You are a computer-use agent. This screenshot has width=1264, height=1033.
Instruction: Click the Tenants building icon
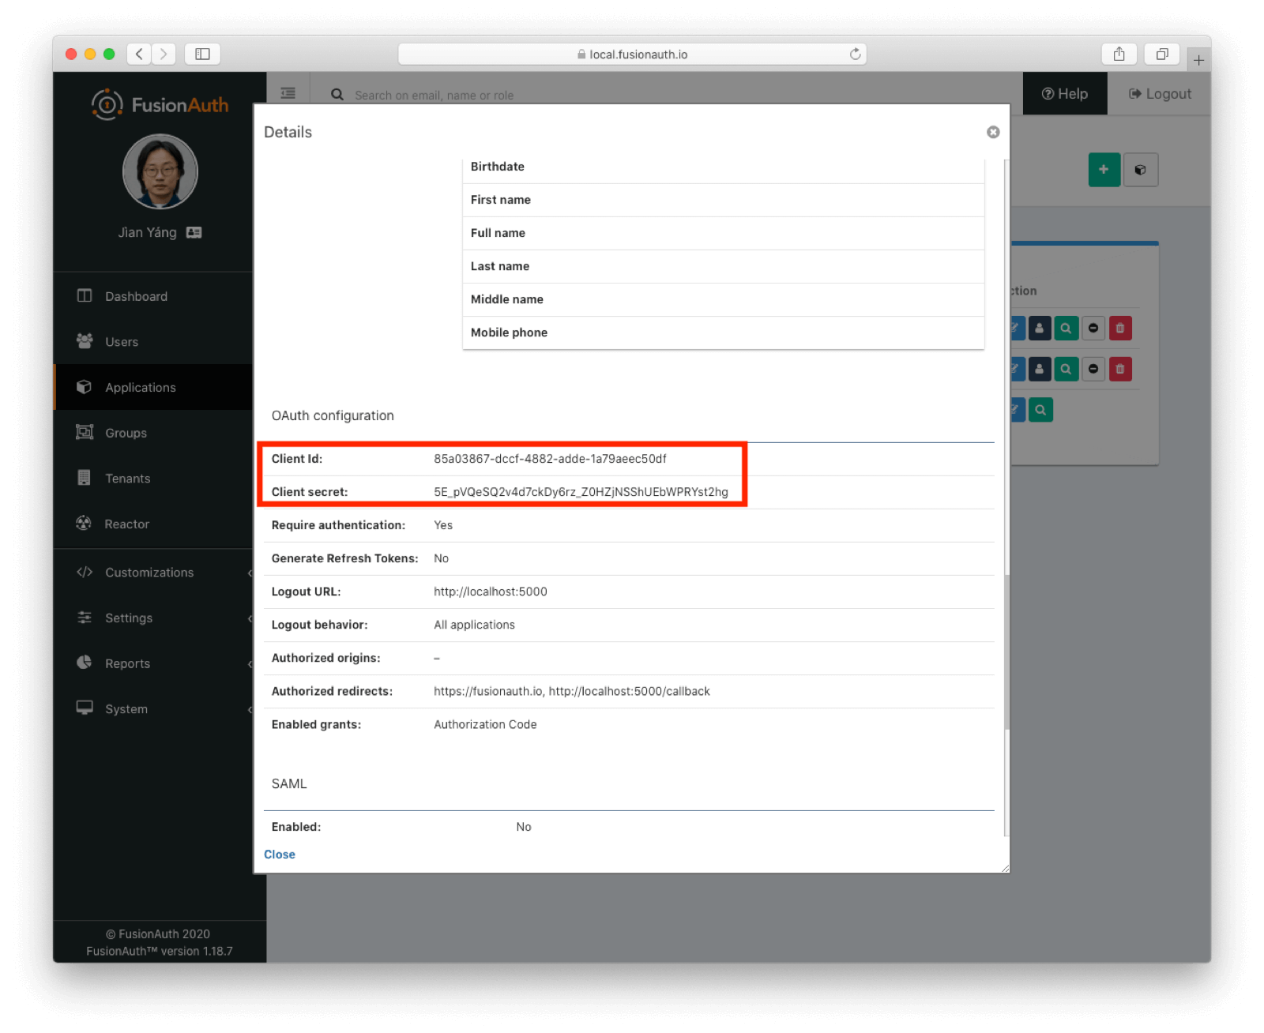[x=84, y=477]
